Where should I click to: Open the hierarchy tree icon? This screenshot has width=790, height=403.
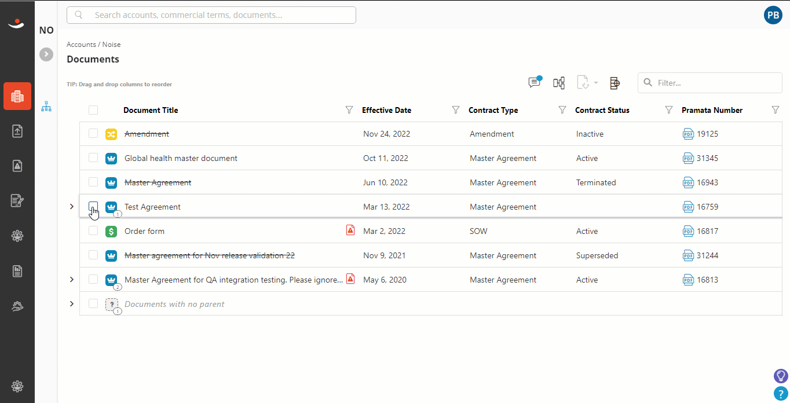point(46,107)
